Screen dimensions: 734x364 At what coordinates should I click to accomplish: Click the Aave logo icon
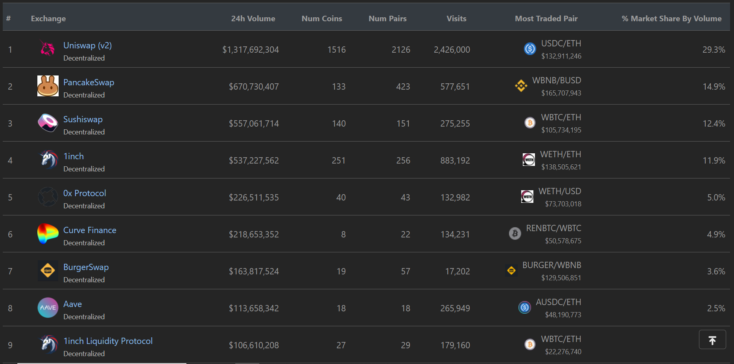48,308
